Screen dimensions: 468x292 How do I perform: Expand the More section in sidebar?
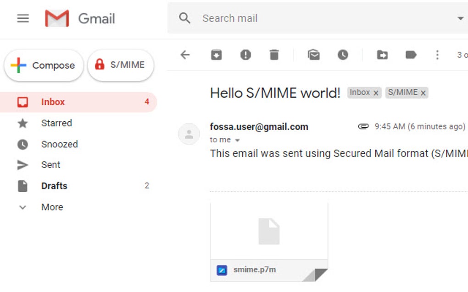coord(52,207)
